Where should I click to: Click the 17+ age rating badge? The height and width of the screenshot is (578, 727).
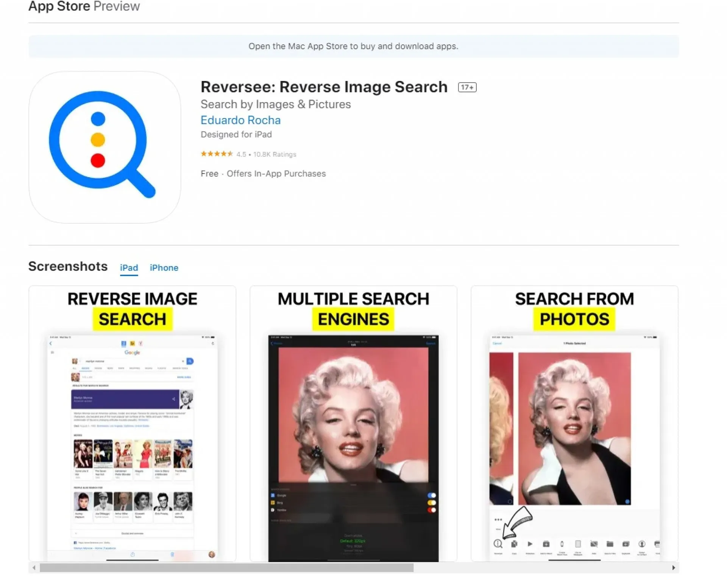point(467,87)
